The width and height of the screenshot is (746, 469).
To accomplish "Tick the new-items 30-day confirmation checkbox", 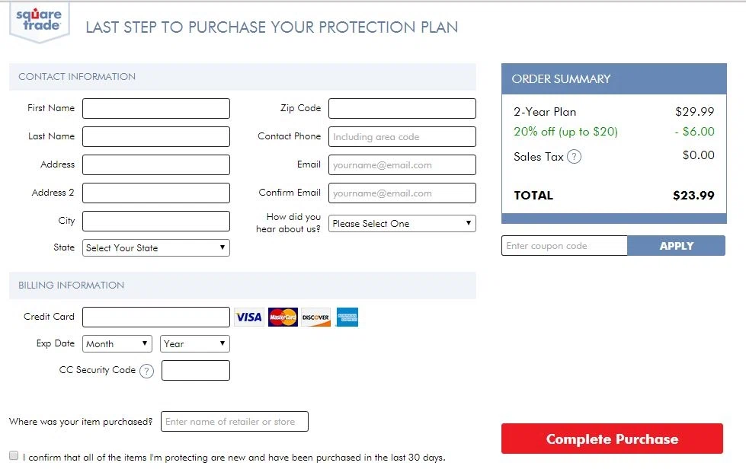I will pos(14,456).
